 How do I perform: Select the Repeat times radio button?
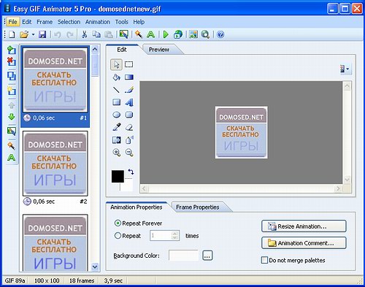pyautogui.click(x=118, y=235)
